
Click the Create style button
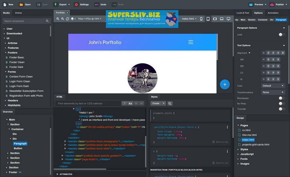click(x=156, y=103)
